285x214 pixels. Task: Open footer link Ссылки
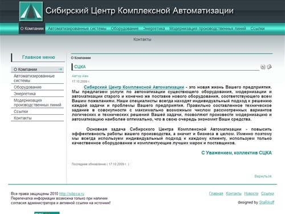coord(267,193)
